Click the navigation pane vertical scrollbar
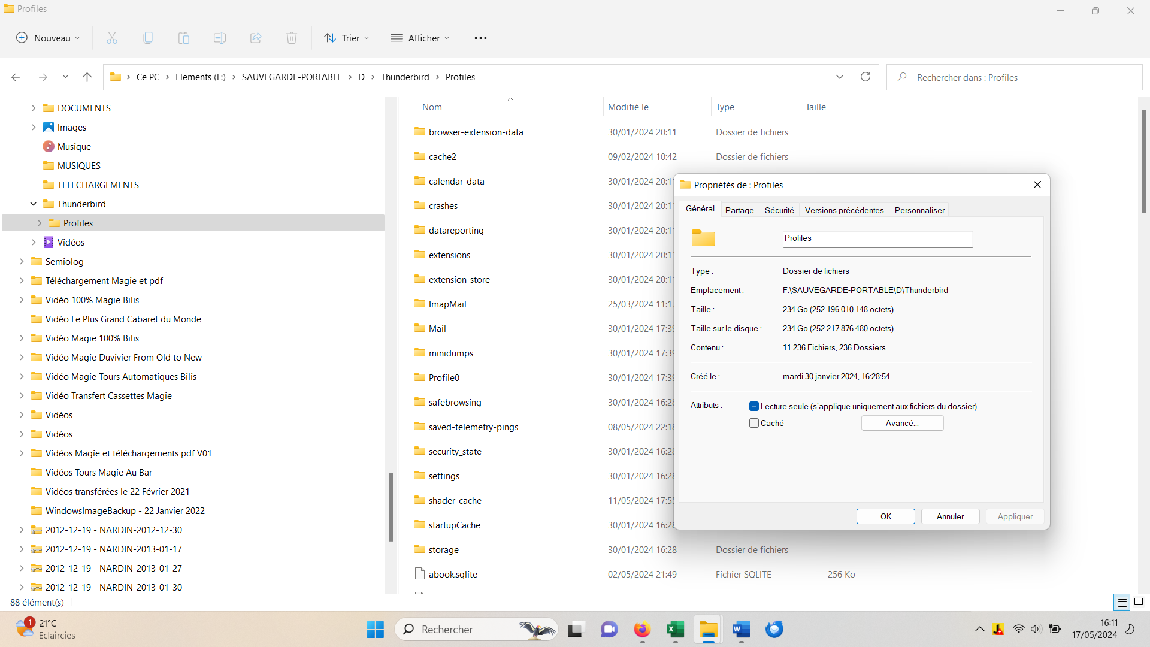The image size is (1150, 647). tap(391, 506)
